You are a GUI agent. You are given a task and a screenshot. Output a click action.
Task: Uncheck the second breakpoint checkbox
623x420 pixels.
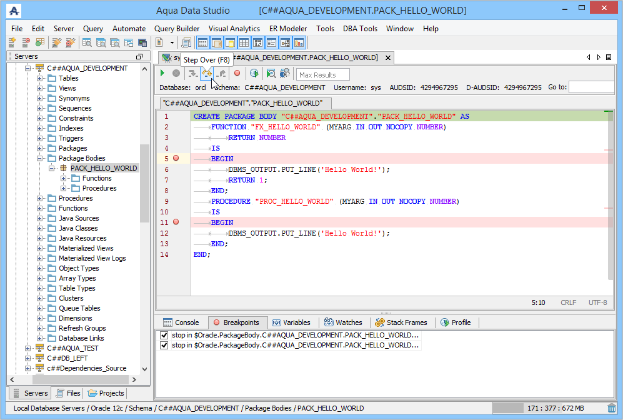164,345
